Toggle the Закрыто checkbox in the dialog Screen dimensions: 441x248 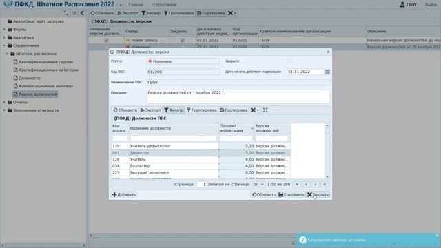(x=289, y=61)
